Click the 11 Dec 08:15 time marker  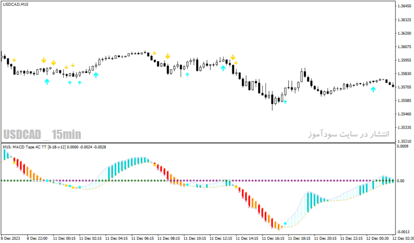point(169,238)
